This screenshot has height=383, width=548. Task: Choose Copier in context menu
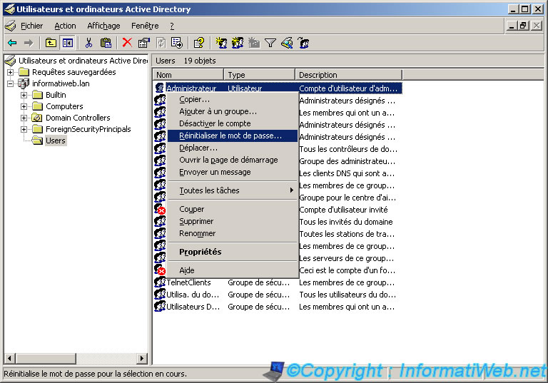(233, 99)
